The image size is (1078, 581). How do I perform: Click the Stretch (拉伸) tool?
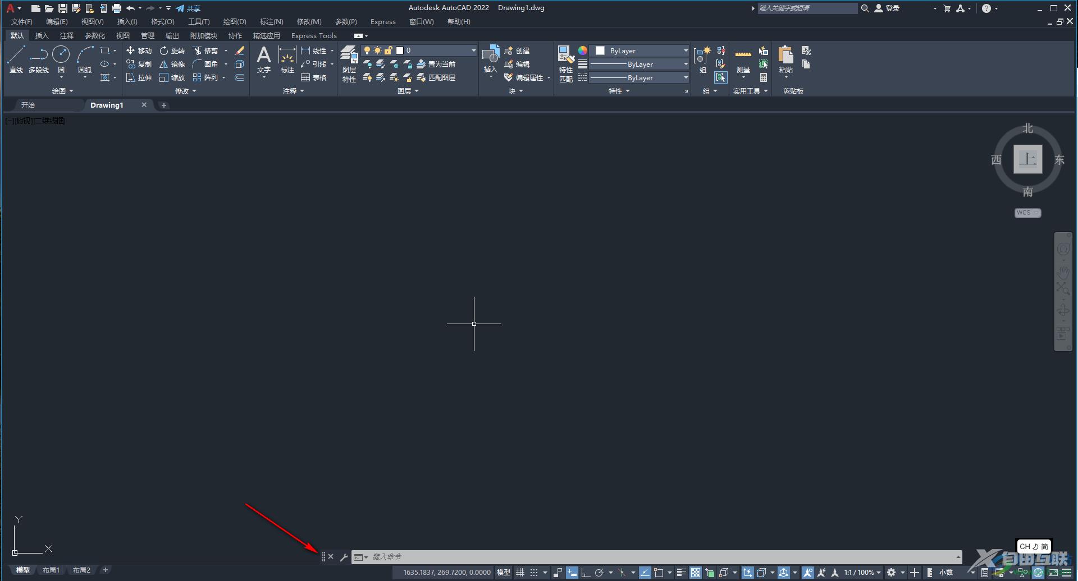139,77
